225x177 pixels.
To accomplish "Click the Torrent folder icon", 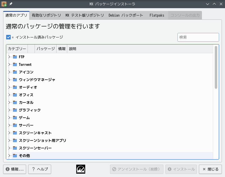I will click(x=15, y=64).
